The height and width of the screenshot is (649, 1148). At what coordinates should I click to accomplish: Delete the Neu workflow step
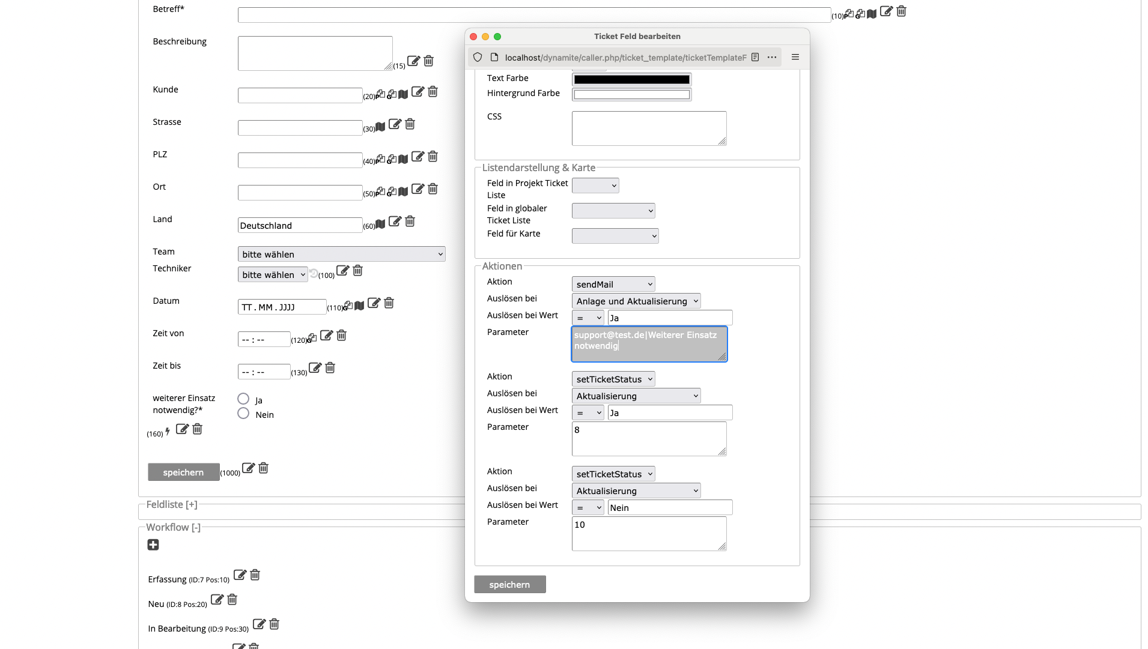pos(232,600)
